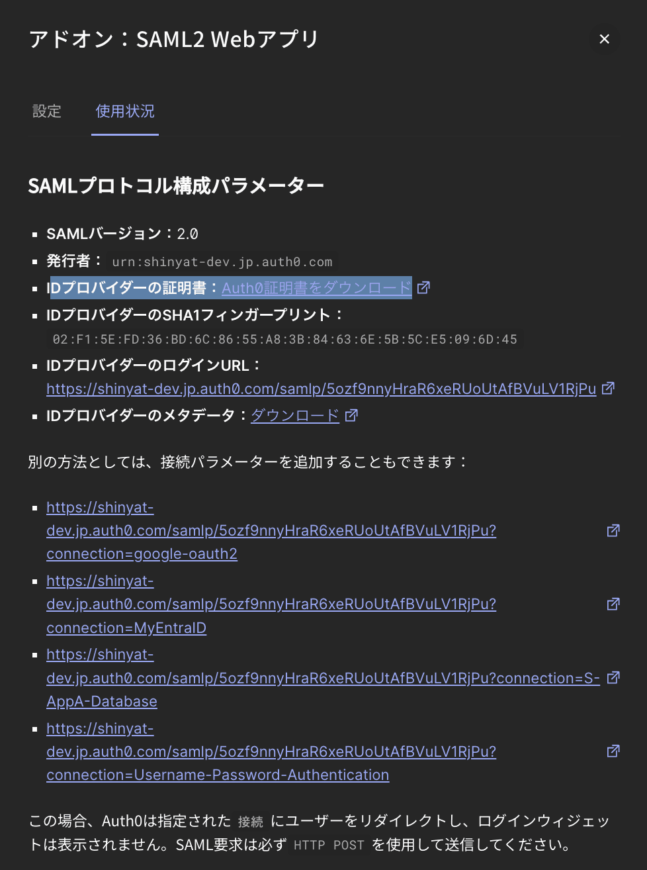
Task: Click the ダウンロード link for IDプロバイダーのメタデータ
Action: pyautogui.click(x=294, y=415)
